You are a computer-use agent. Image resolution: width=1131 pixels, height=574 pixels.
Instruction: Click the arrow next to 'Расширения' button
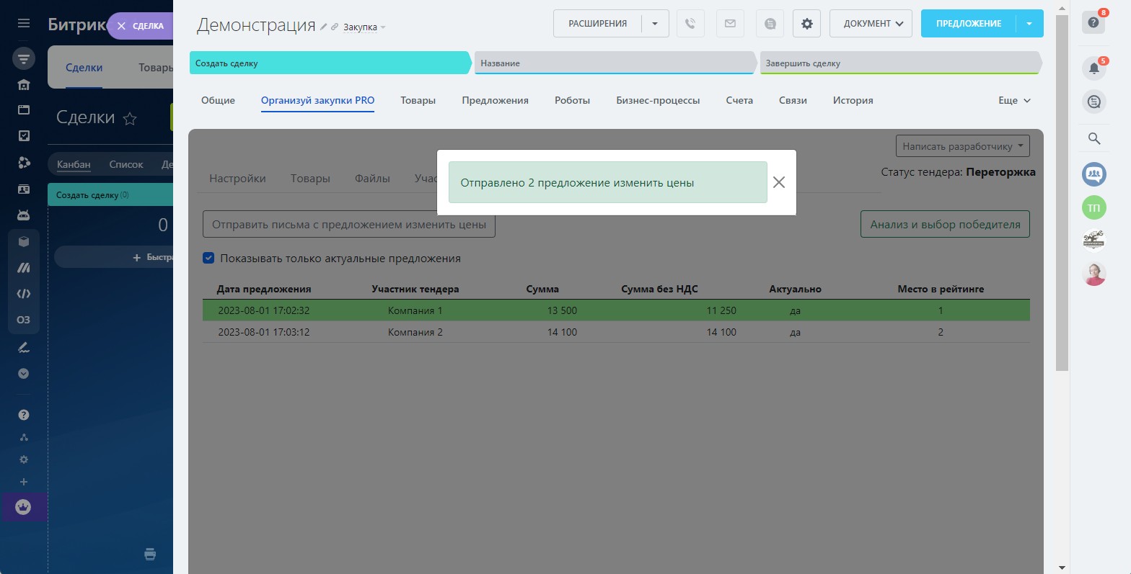(x=655, y=24)
